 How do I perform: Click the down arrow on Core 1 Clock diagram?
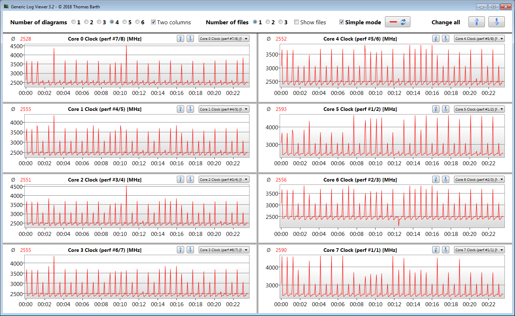190,109
